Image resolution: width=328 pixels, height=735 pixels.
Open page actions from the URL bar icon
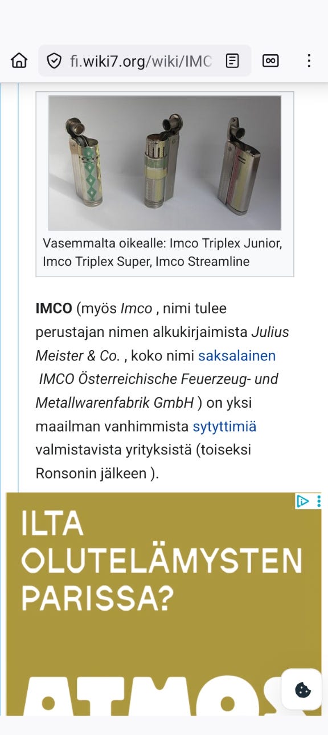(232, 60)
